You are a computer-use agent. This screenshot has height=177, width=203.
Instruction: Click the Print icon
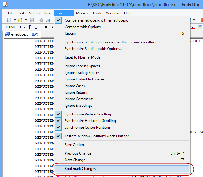[41, 20]
